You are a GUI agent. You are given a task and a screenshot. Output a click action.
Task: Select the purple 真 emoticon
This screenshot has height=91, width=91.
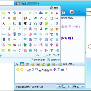click(x=30, y=29)
